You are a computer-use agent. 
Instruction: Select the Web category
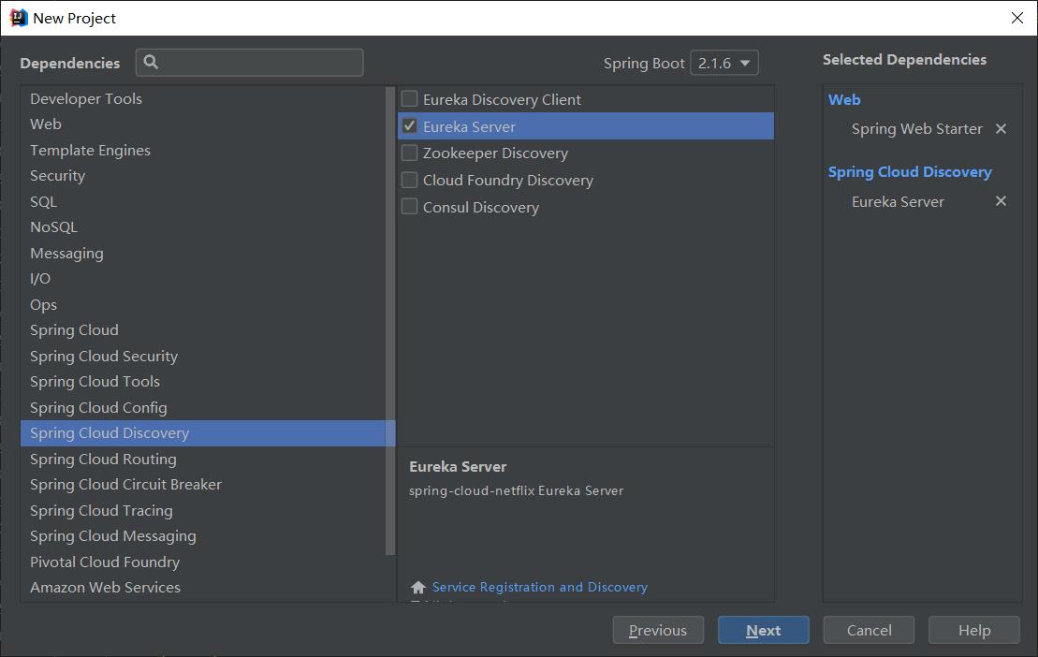pyautogui.click(x=202, y=124)
